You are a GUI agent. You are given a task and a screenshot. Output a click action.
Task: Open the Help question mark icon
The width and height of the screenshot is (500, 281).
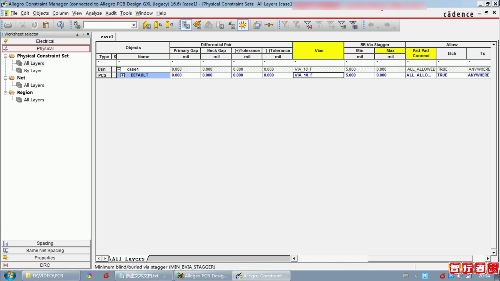click(60, 25)
